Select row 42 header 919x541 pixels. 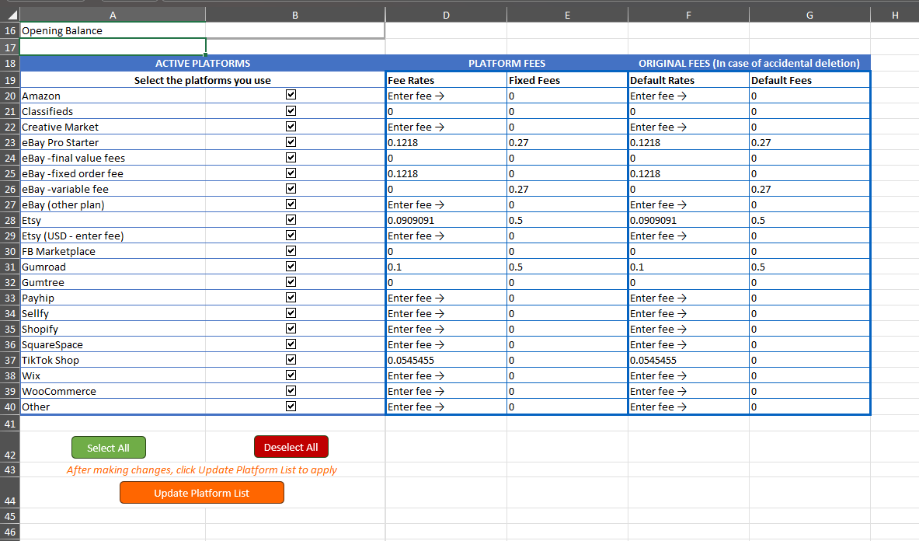click(10, 447)
